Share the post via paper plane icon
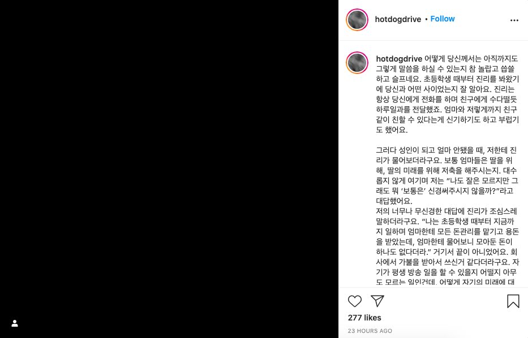528x338 pixels. coord(377,301)
